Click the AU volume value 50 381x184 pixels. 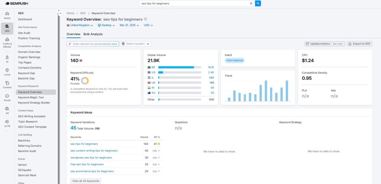[x=212, y=93]
